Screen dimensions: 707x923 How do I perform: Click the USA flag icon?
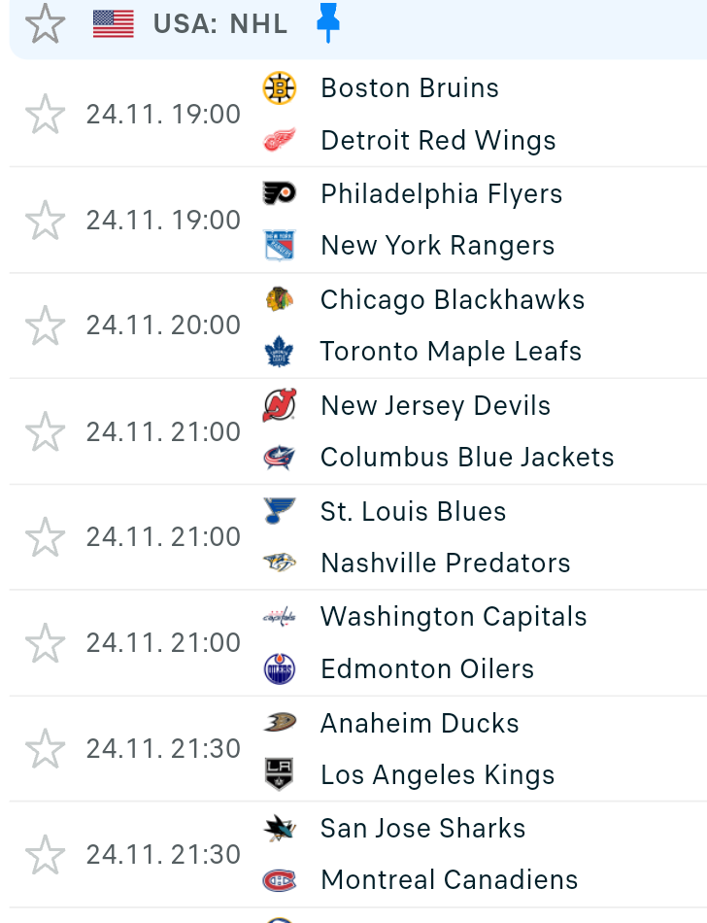click(x=114, y=24)
